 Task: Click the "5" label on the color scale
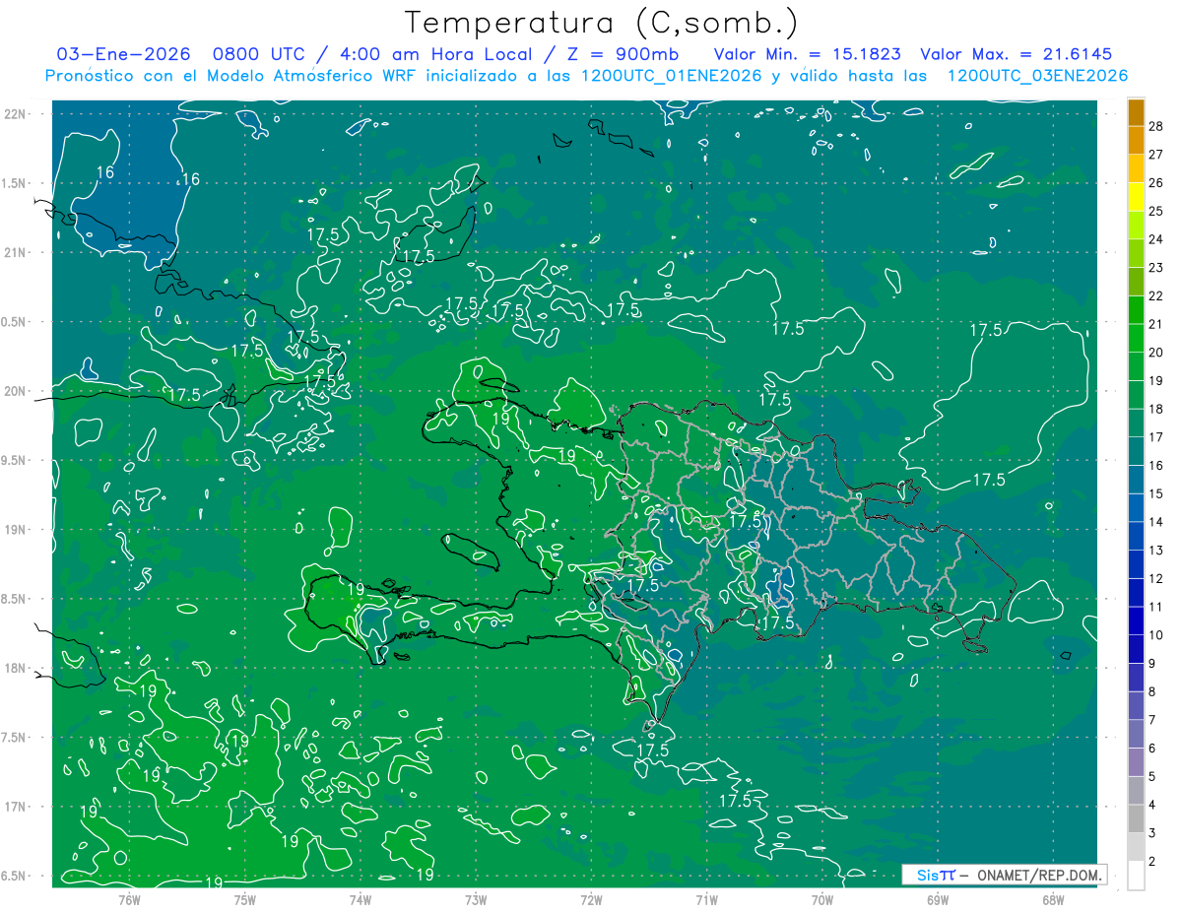coord(1152,777)
